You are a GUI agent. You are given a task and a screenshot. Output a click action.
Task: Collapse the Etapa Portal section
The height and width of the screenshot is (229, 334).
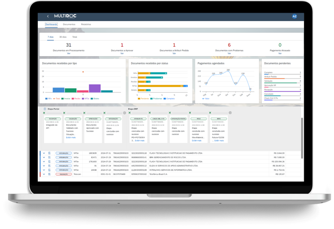pos(45,109)
